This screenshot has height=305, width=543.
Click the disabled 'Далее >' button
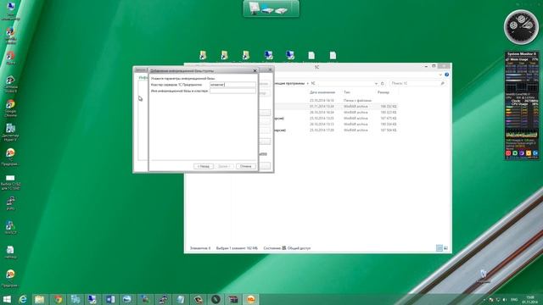(224, 166)
